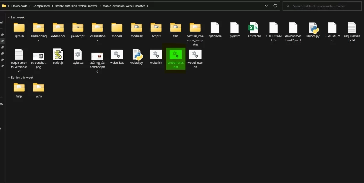Select the scripts folder
This screenshot has height=183, width=364.
(x=156, y=30)
